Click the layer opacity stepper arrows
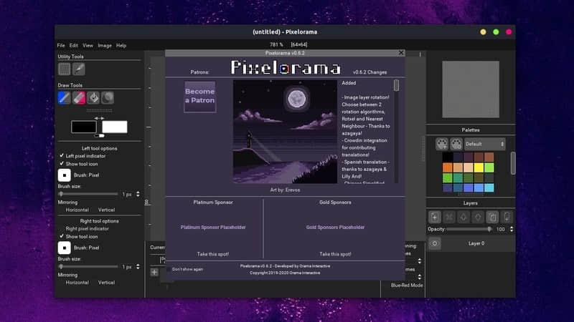574x322 pixels. point(511,229)
